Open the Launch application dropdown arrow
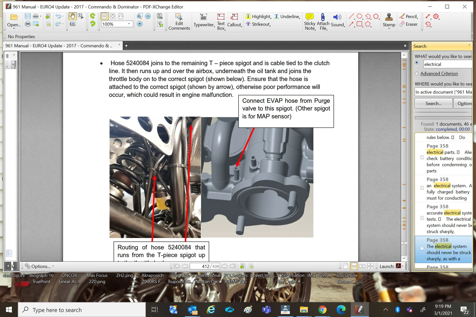This screenshot has height=317, width=476. tap(403, 266)
